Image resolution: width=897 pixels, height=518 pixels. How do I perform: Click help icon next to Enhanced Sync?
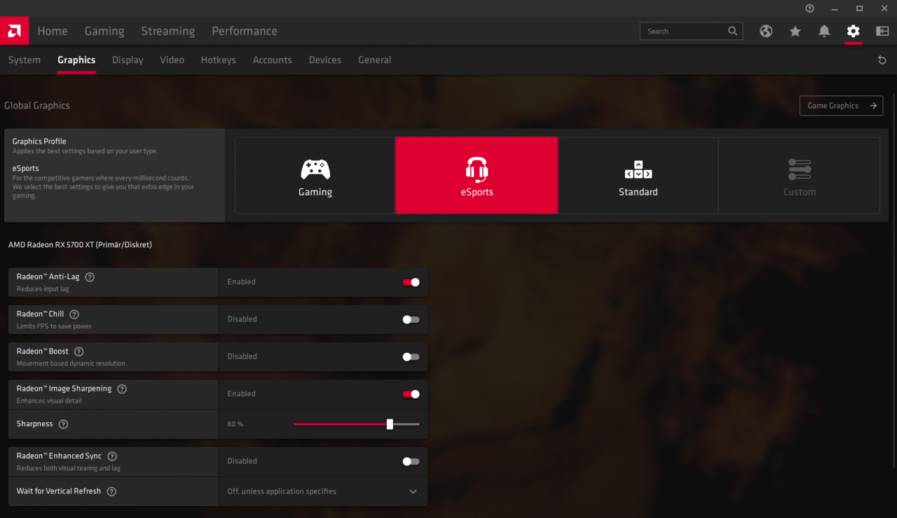[x=112, y=456]
